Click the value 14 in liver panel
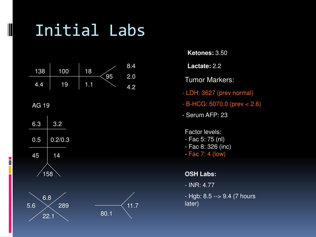Image resolution: width=316 pixels, height=237 pixels. [56, 156]
